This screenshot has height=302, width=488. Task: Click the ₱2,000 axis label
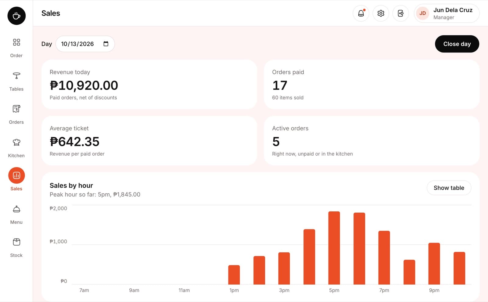point(58,208)
